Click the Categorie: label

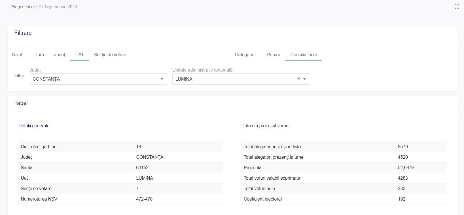245,55
